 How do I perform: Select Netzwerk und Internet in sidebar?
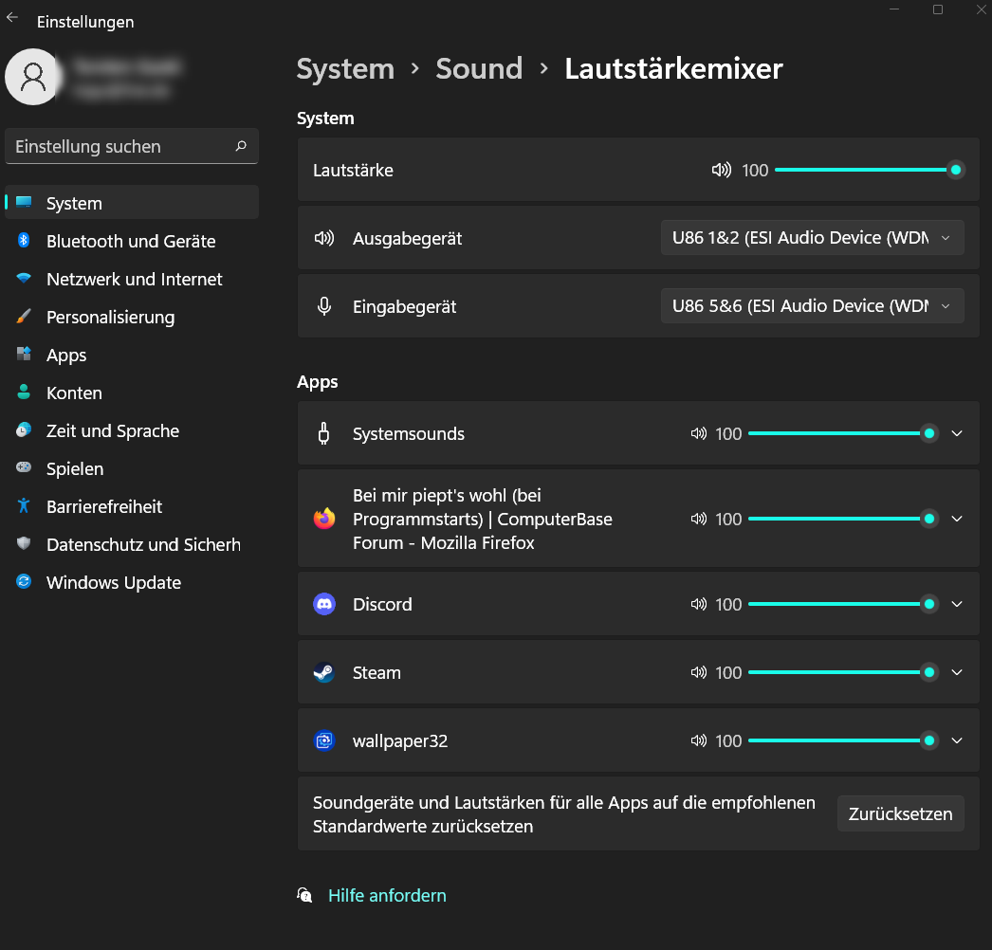click(135, 280)
